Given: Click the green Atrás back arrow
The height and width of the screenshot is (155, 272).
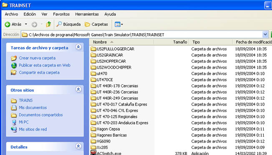Looking at the screenshot, I should [x=8, y=25].
